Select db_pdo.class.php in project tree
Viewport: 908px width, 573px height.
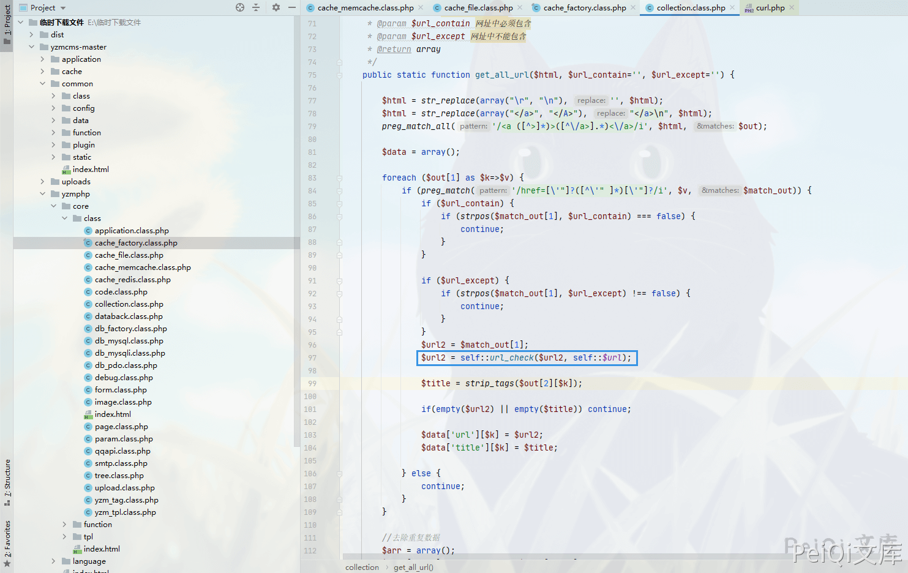click(126, 365)
